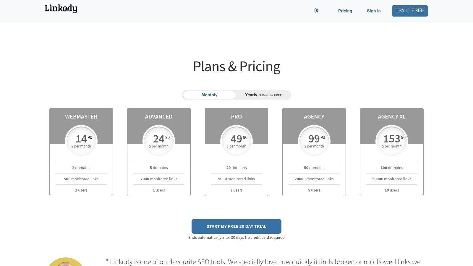Viewport: 473px width, 266px height.
Task: Choose the ADVANCED plan card header
Action: pos(159,117)
